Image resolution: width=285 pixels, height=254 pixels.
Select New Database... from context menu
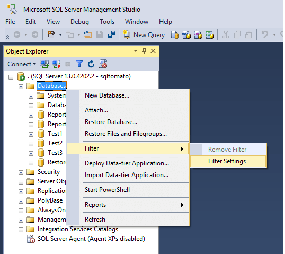(107, 95)
